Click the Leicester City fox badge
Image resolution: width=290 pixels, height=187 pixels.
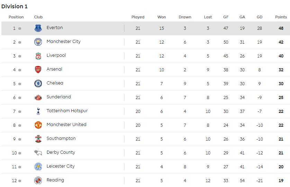pos(38,167)
